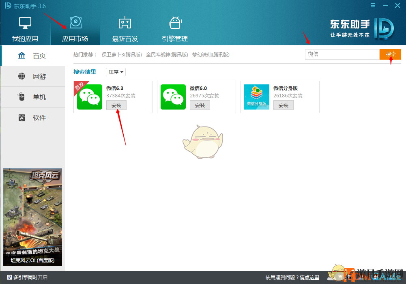Click the 搜索结果 heading
Screen dimensions: 406x284
pos(85,72)
